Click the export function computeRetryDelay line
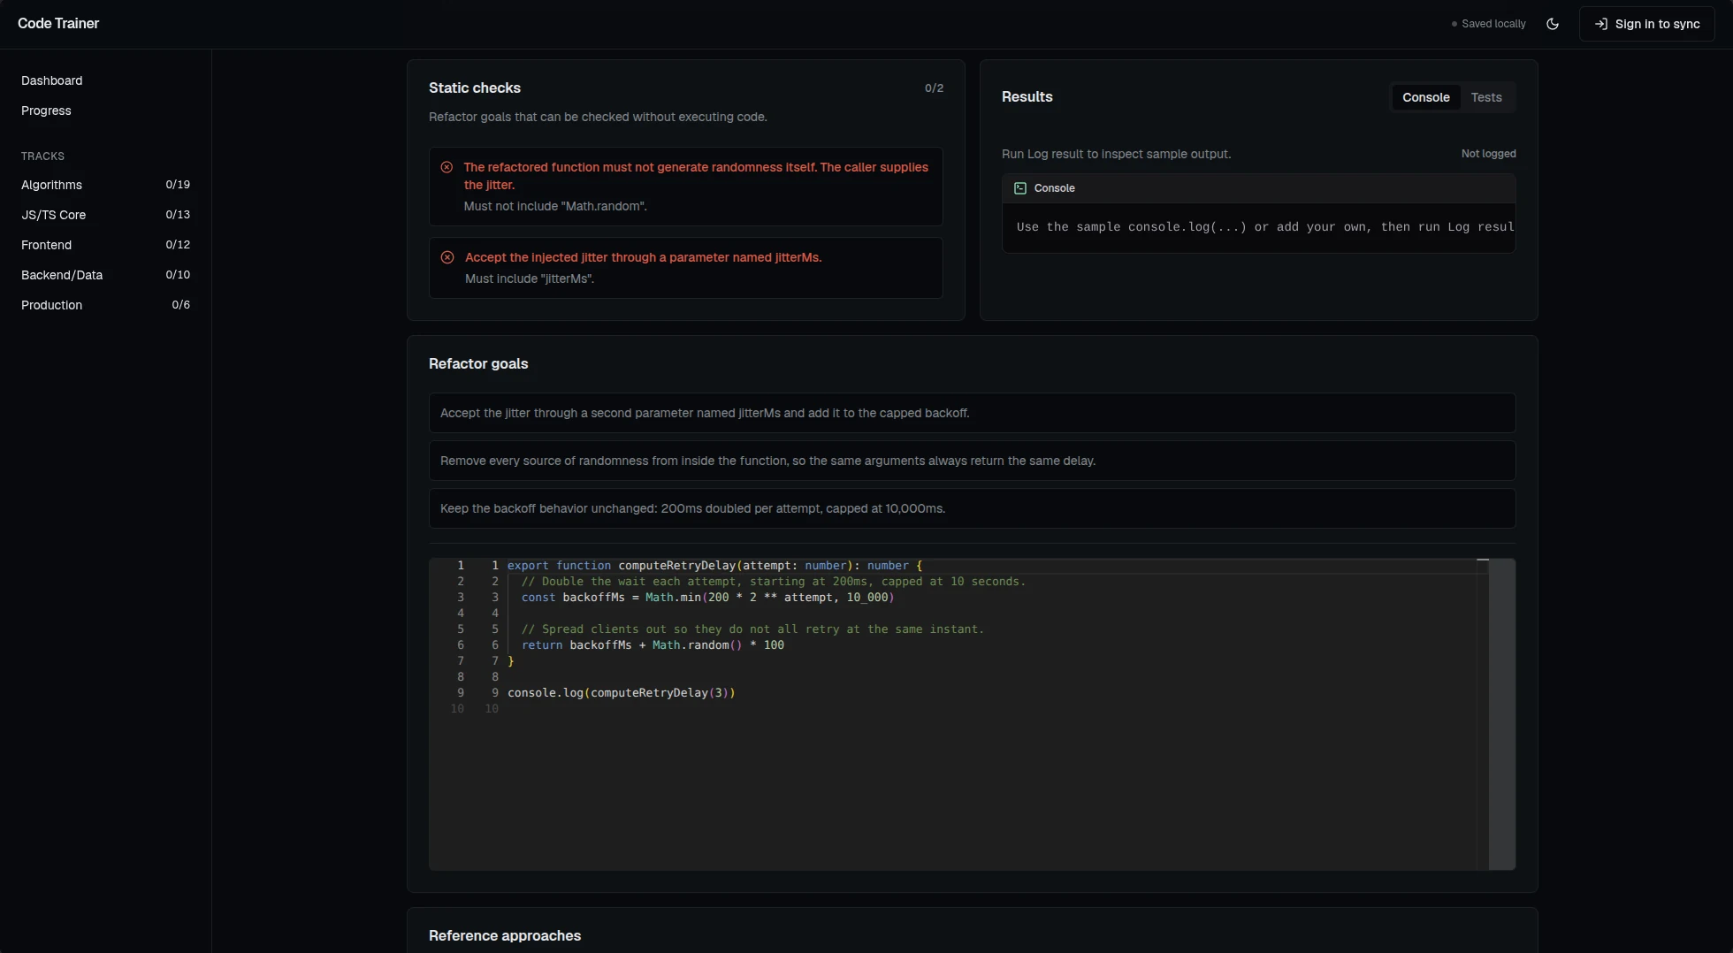 [714, 566]
